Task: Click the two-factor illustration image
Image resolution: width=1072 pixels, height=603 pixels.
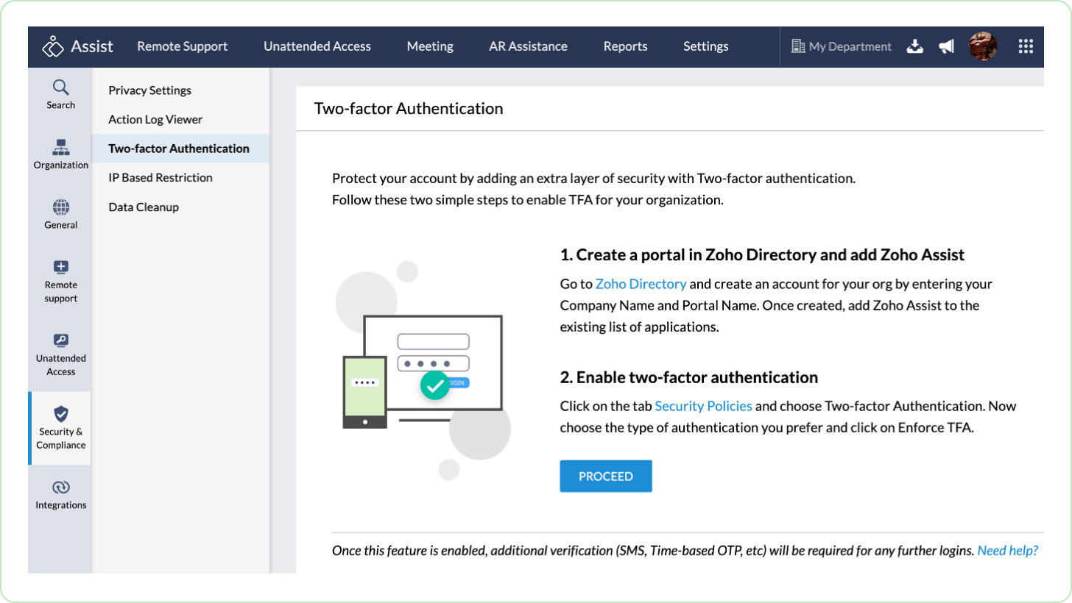Action: (423, 371)
